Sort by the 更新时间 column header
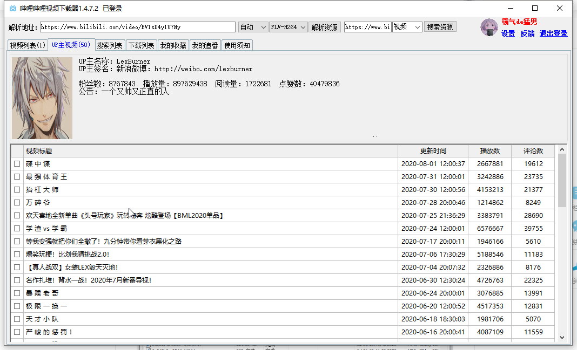This screenshot has width=577, height=350. click(x=433, y=151)
